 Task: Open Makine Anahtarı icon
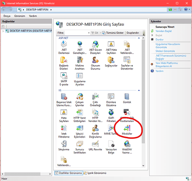(80, 63)
